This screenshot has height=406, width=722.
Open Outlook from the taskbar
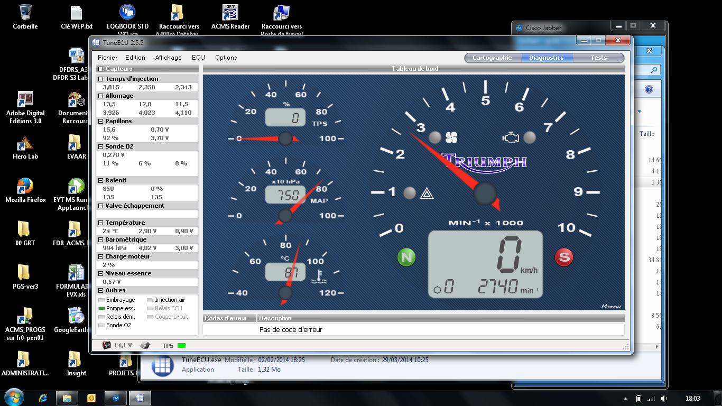pos(91,398)
